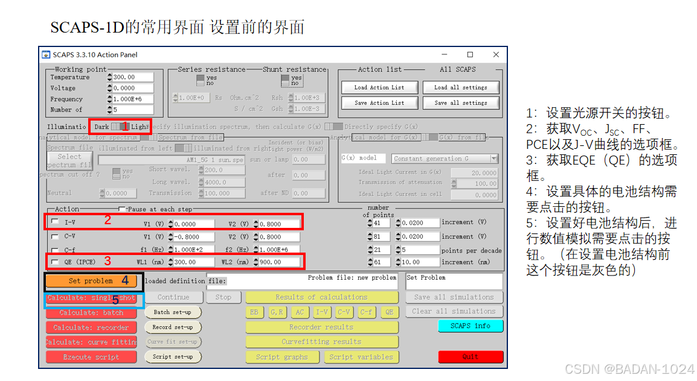Open Script variables

point(361,357)
